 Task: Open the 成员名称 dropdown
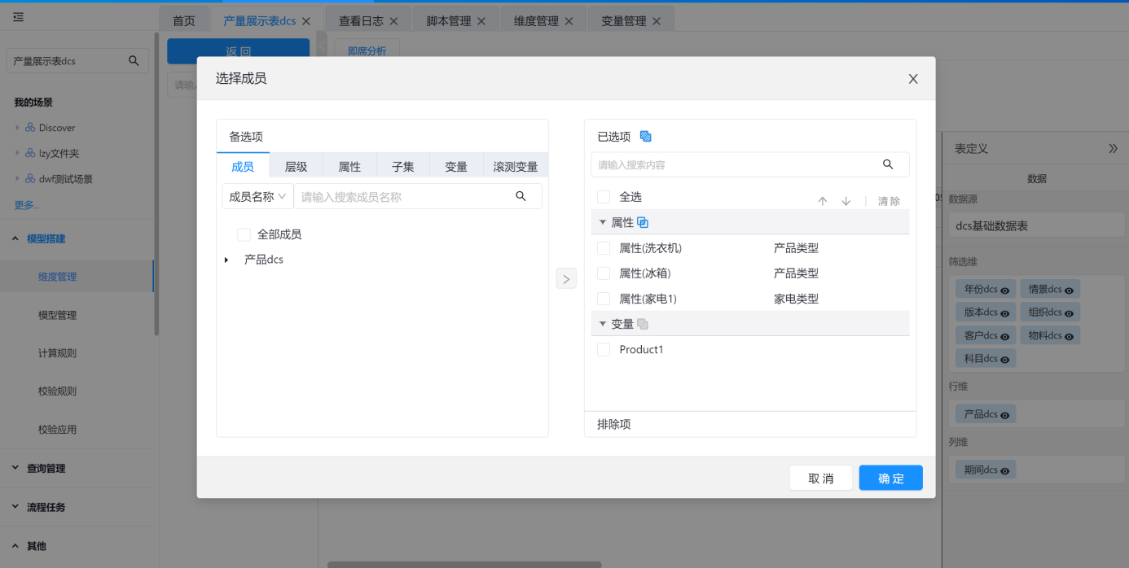(257, 196)
